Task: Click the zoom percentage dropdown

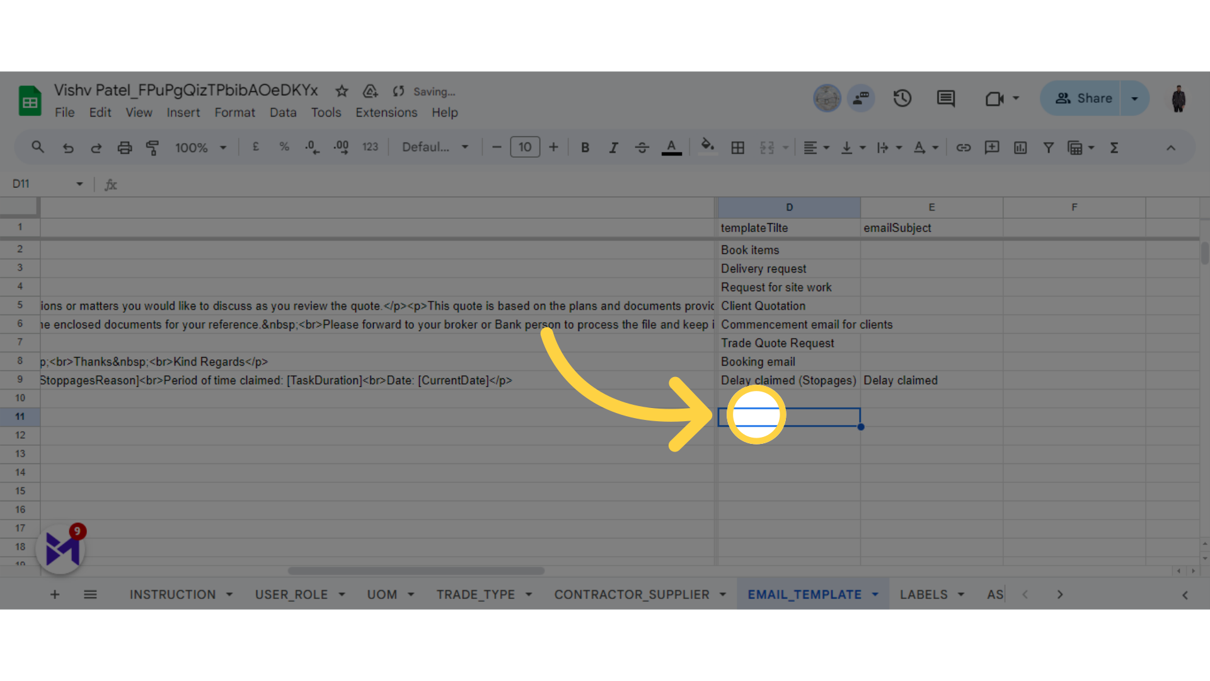Action: coord(199,147)
